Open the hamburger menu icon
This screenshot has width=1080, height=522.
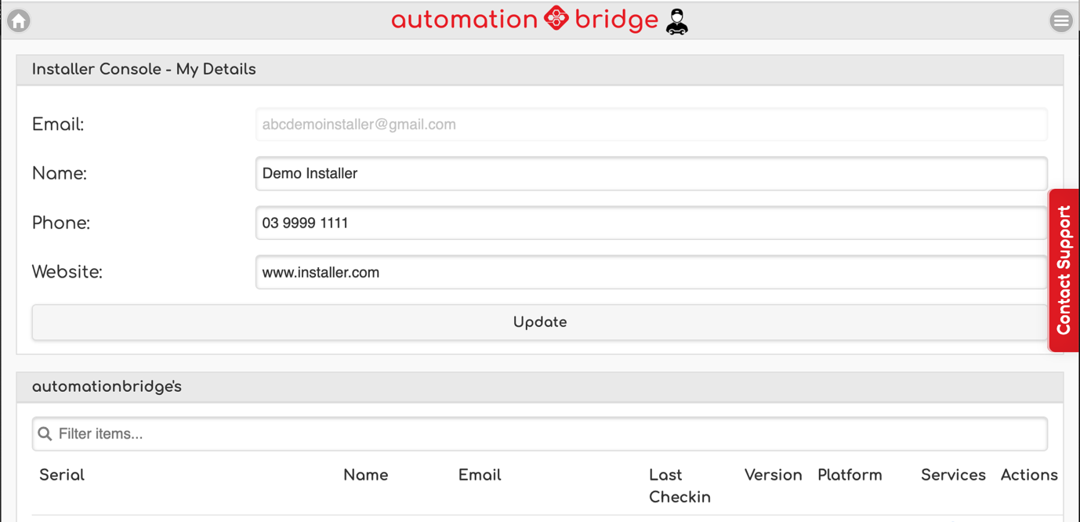(1060, 21)
